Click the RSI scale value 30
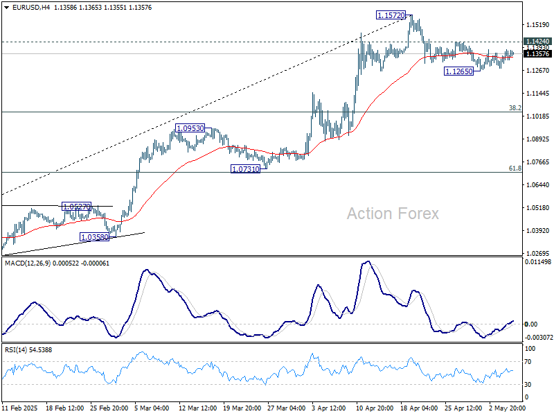The width and height of the screenshot is (554, 416). (x=528, y=384)
